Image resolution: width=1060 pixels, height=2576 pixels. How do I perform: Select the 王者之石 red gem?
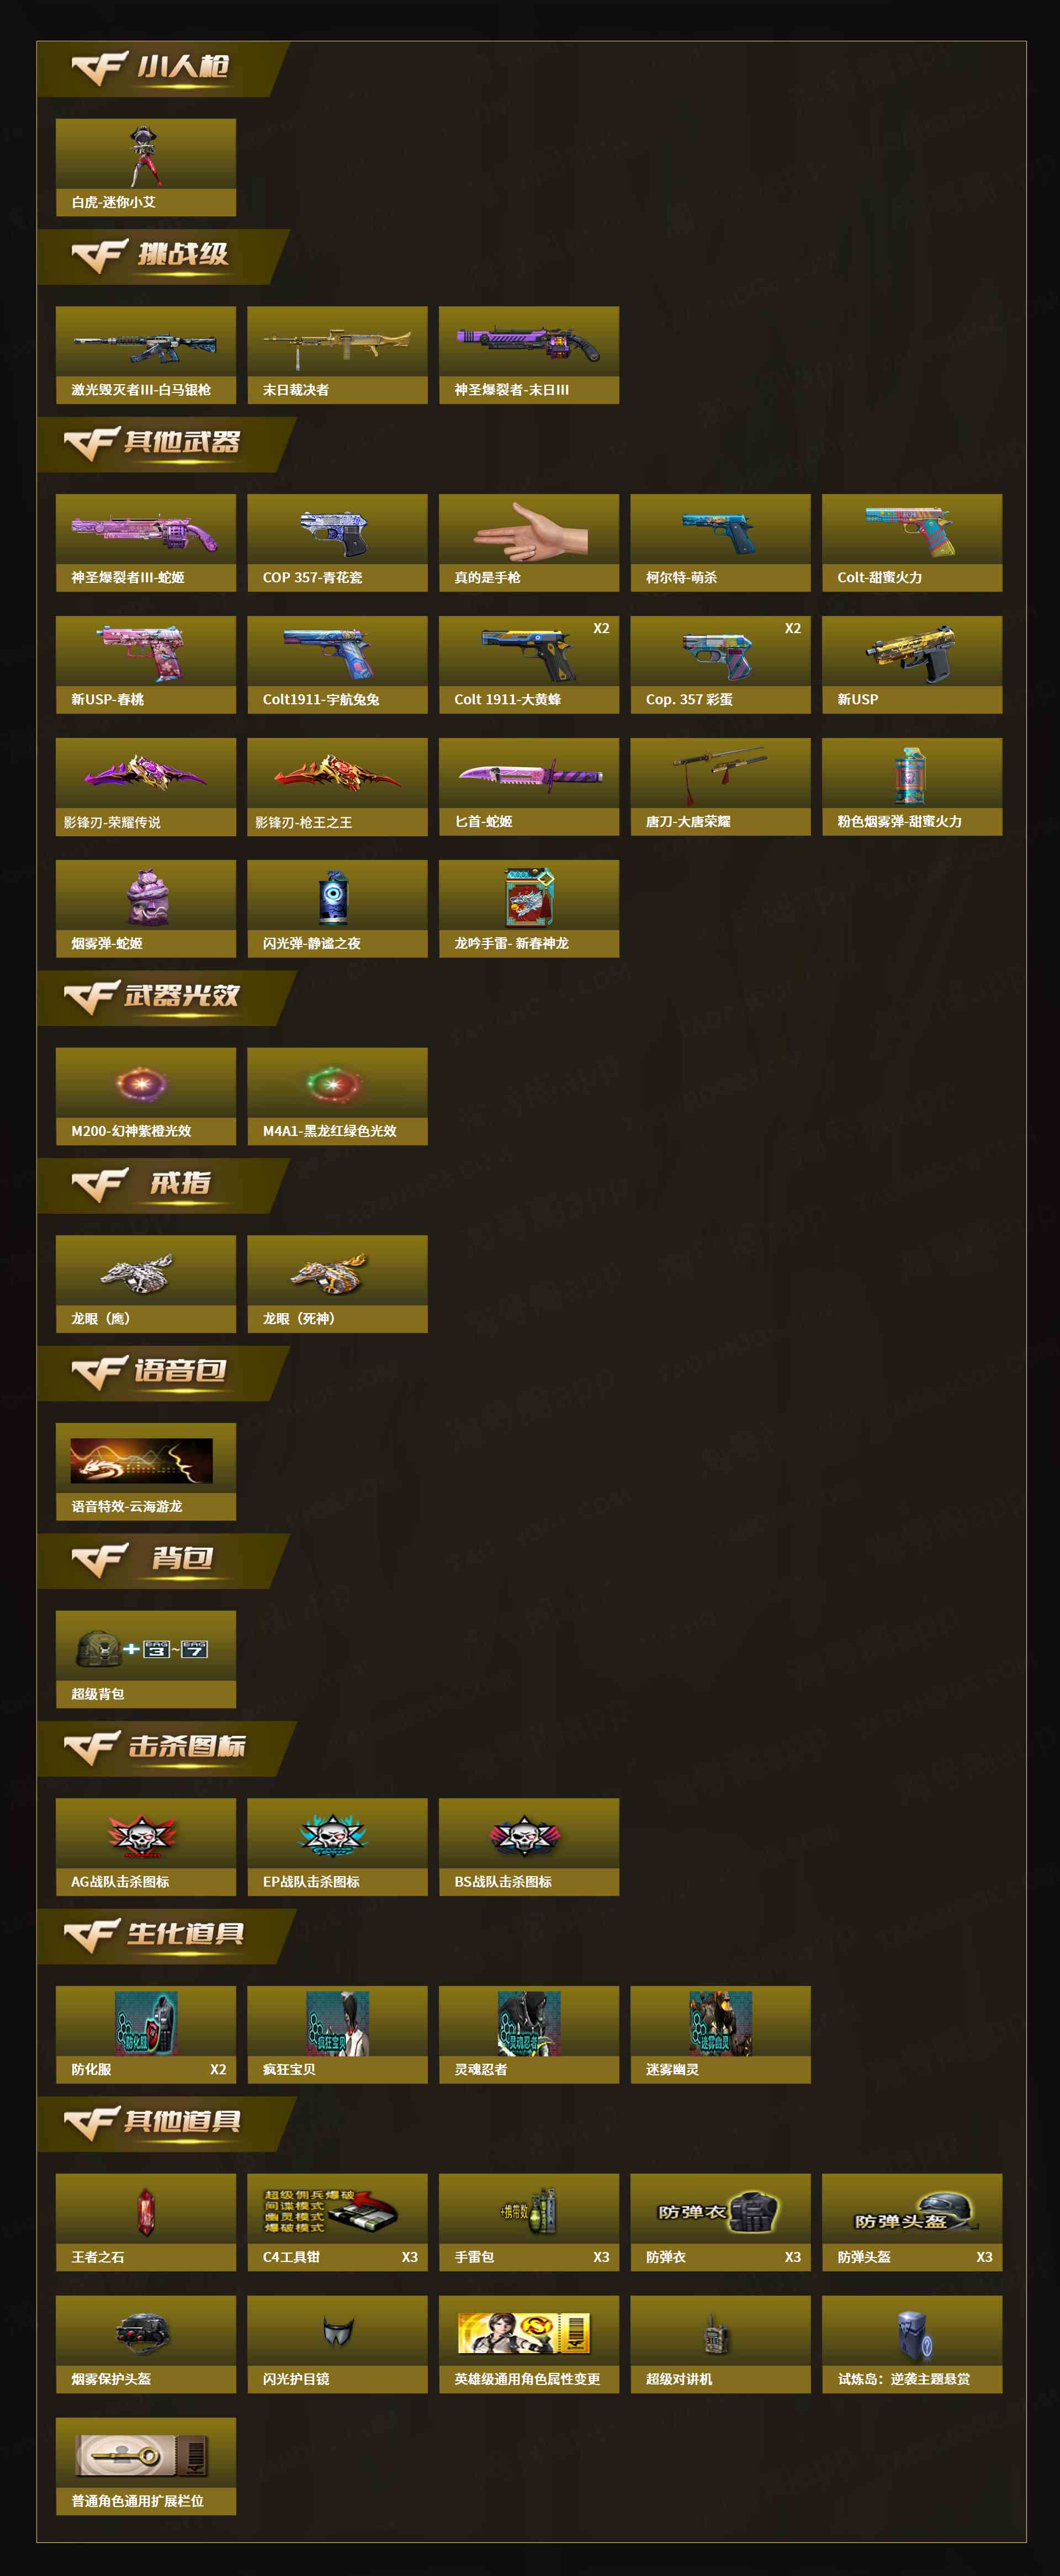coord(146,2222)
